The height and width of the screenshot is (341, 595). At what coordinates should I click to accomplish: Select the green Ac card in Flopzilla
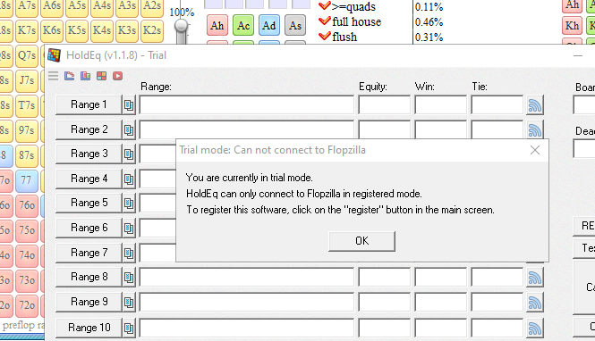243,25
